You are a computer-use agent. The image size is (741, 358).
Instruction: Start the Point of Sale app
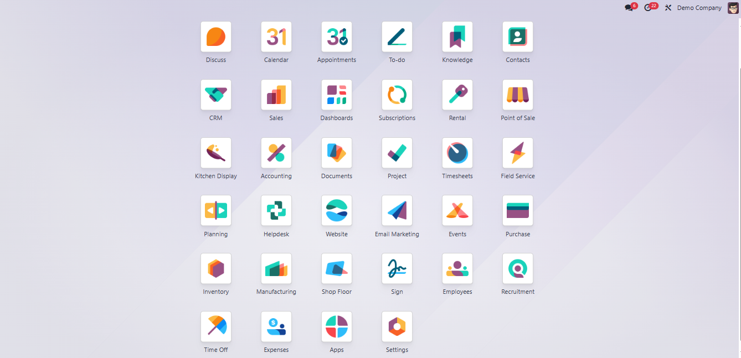(x=517, y=95)
